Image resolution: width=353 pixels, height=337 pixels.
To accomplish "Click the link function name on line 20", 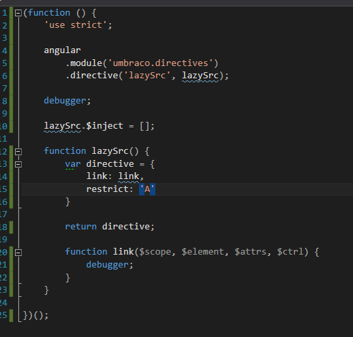I will tap(123, 252).
